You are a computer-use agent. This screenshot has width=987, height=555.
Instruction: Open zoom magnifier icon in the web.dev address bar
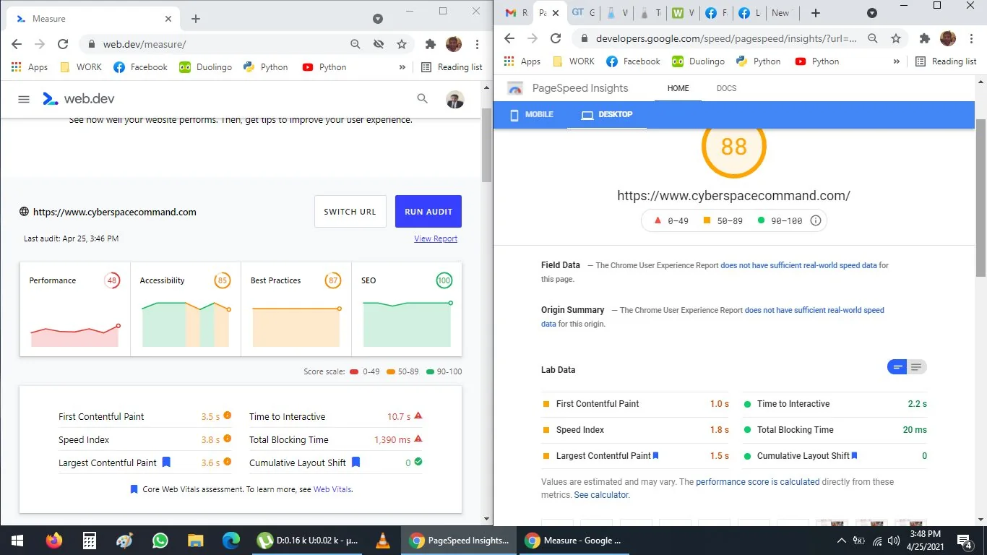pyautogui.click(x=355, y=44)
